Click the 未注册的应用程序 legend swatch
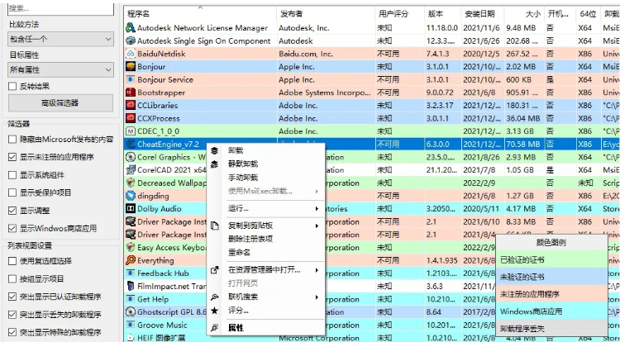Viewport: 620px width, 342px height. tap(551, 294)
